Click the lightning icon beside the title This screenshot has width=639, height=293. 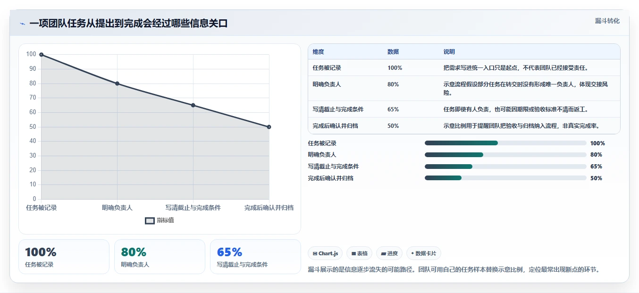pos(22,24)
